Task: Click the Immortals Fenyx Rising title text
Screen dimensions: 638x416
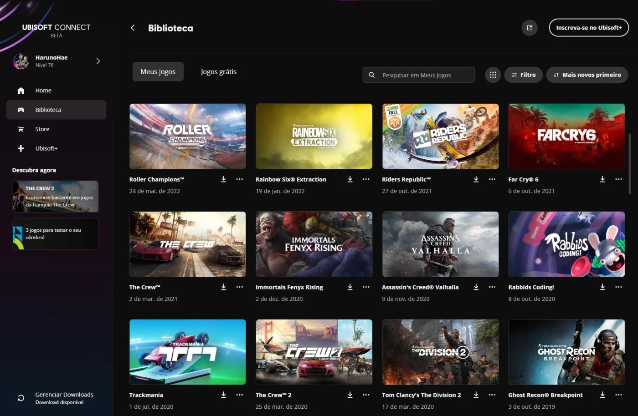Action: (289, 287)
